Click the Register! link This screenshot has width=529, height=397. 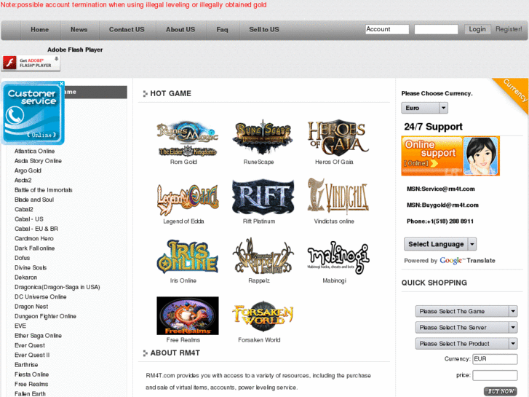coord(509,29)
